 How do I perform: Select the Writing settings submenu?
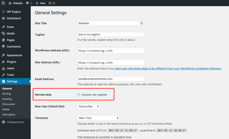coord(7,94)
